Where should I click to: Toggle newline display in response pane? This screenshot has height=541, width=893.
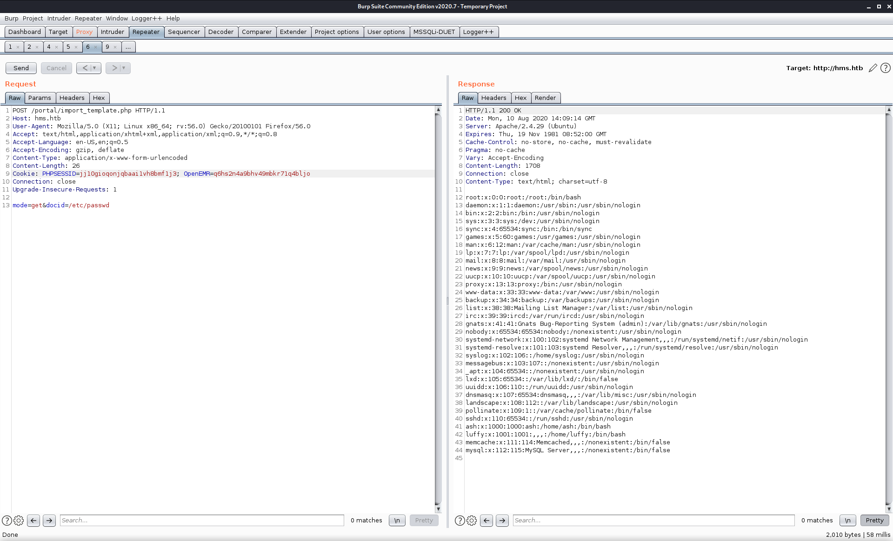(x=847, y=521)
